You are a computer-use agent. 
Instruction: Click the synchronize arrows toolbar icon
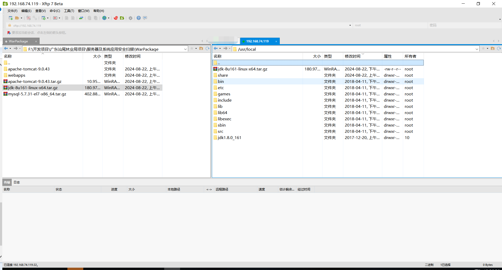pyautogui.click(x=81, y=18)
